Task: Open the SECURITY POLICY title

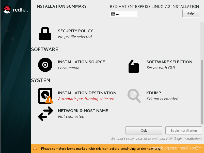Action: pyautogui.click(x=75, y=31)
